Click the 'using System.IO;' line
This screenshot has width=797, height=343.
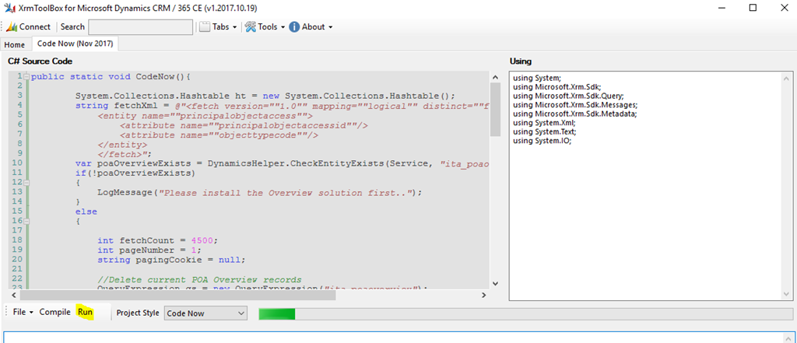[542, 141]
